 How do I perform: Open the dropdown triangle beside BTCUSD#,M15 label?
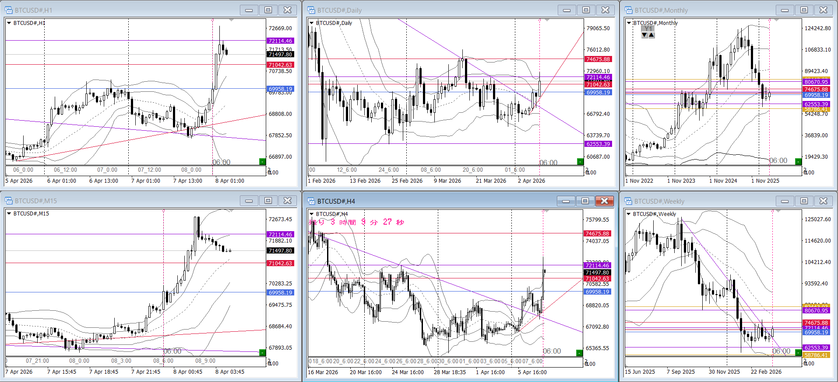pos(9,213)
